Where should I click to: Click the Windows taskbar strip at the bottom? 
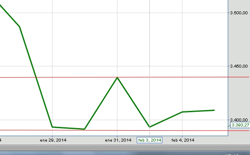125,153
